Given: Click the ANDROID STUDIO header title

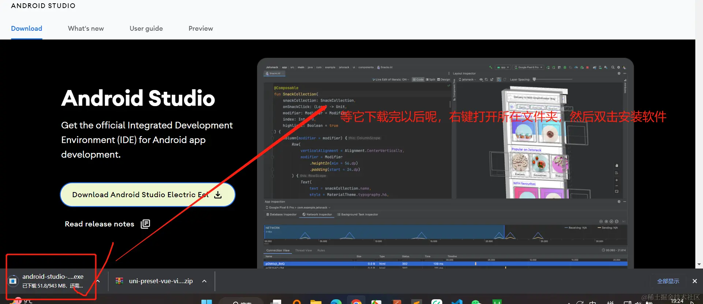Looking at the screenshot, I should (x=43, y=6).
